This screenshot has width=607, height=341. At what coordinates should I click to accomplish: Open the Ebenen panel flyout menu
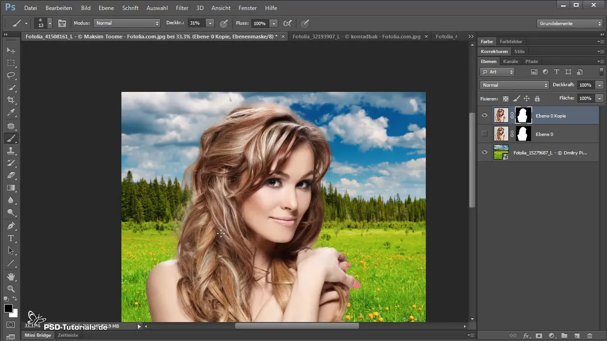click(x=601, y=62)
